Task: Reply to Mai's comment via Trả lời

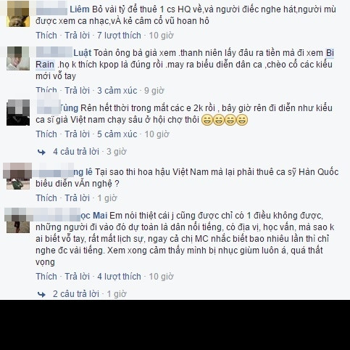Action: point(77,277)
